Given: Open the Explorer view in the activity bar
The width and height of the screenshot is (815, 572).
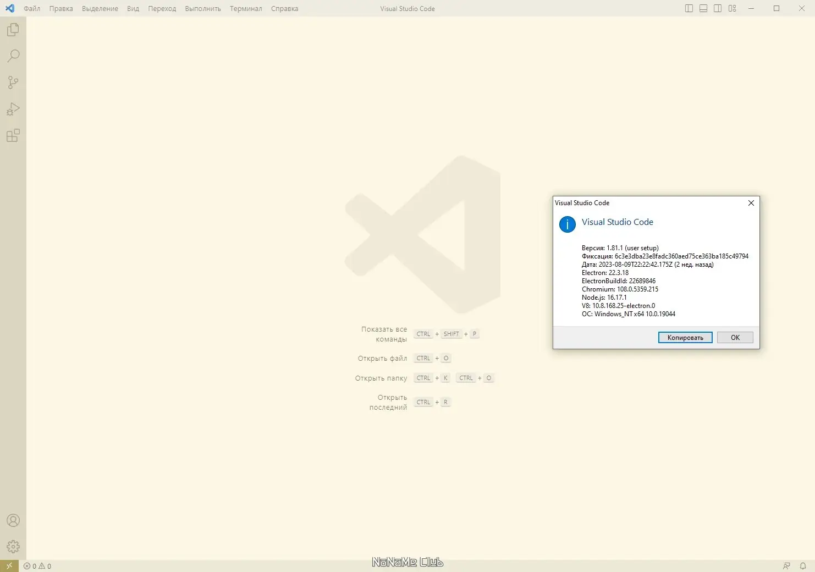Looking at the screenshot, I should pyautogui.click(x=13, y=30).
